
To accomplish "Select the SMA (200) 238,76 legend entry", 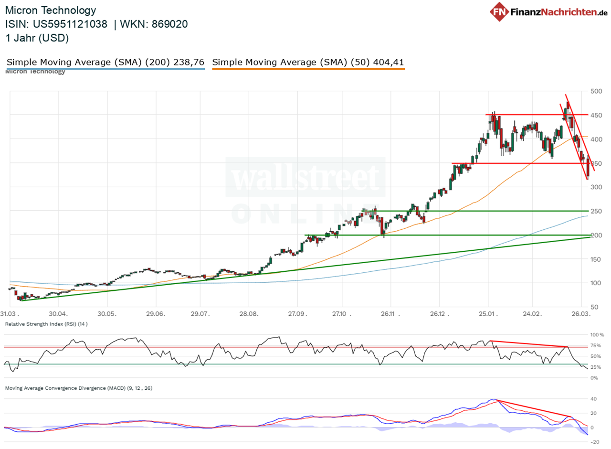I will pyautogui.click(x=105, y=62).
